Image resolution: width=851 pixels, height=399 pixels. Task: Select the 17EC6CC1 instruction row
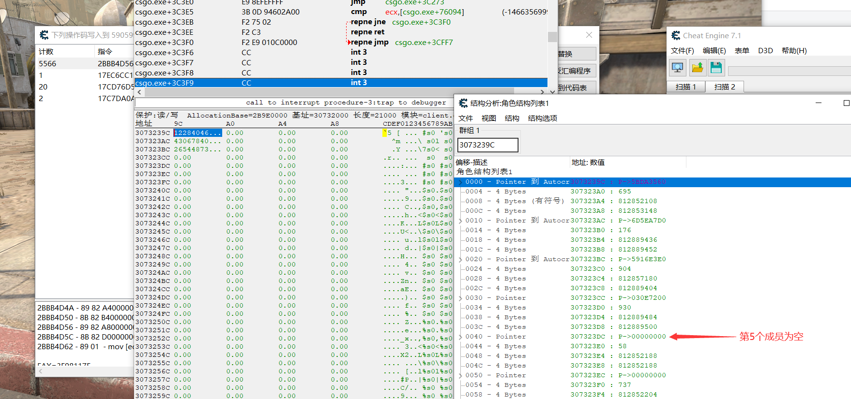point(85,75)
